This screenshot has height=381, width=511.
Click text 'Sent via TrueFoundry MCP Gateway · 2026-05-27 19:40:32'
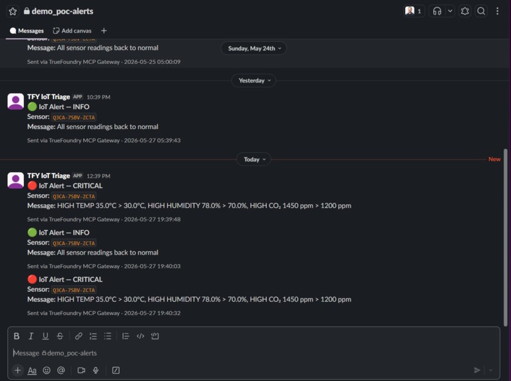click(104, 313)
